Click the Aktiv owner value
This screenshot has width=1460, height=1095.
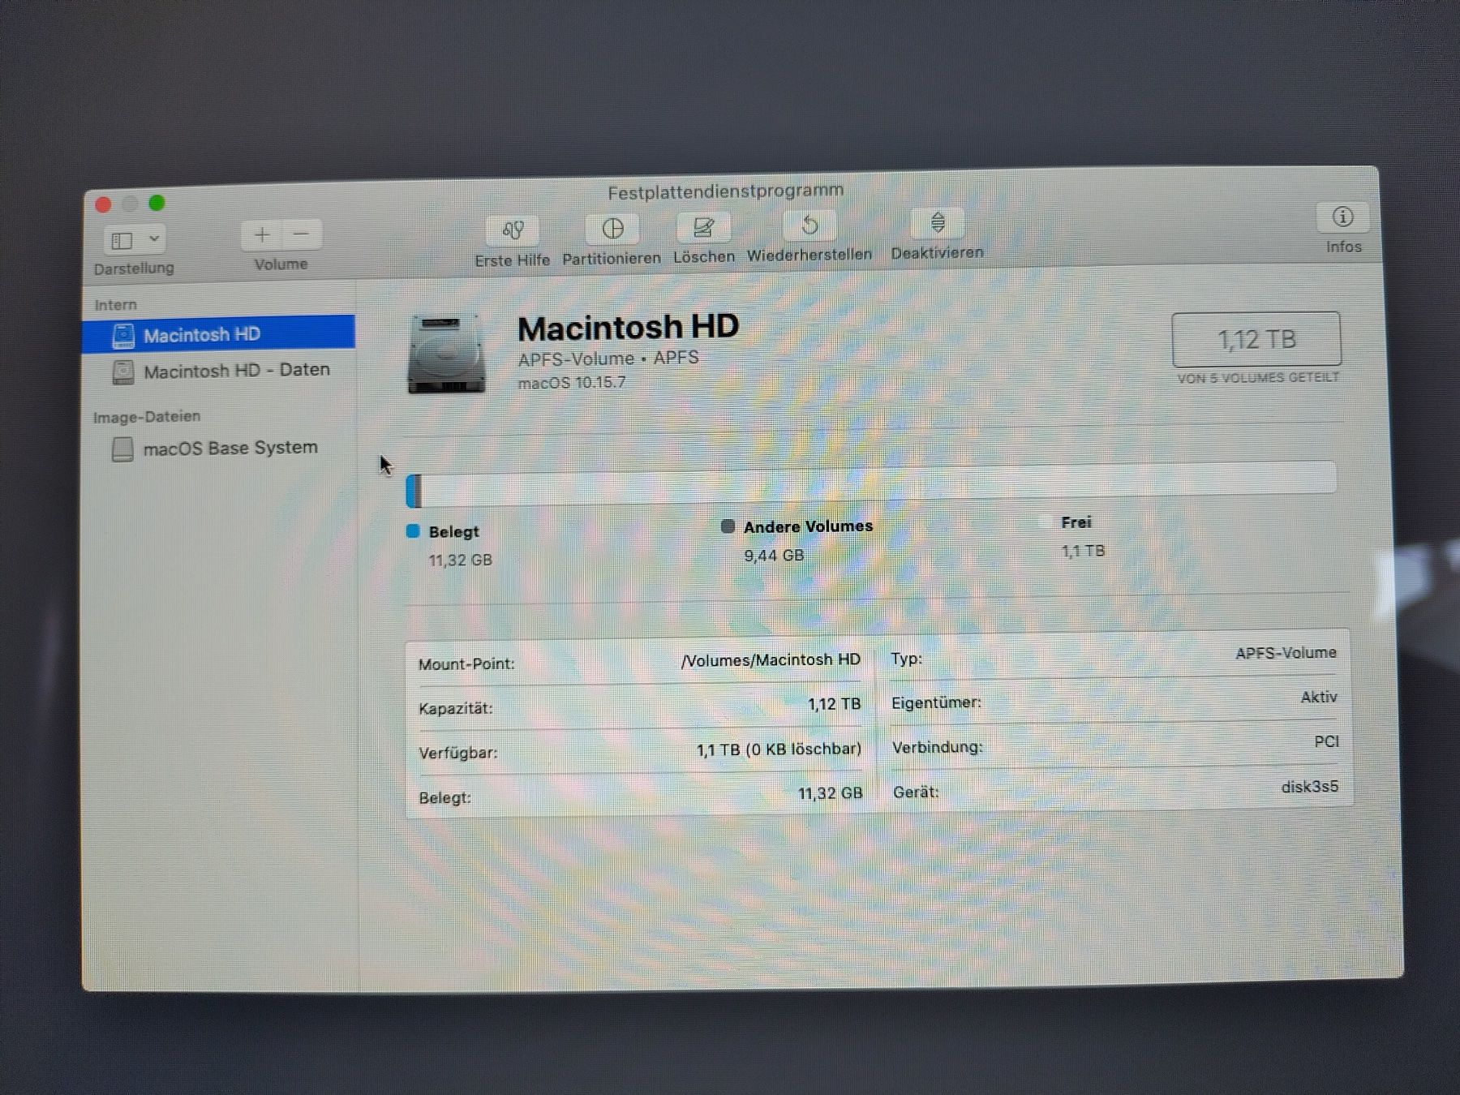[1319, 698]
